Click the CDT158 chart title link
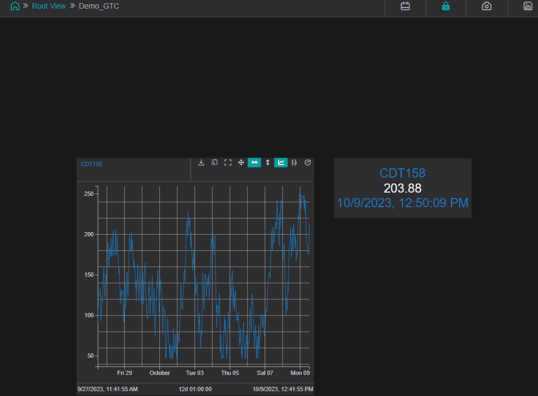This screenshot has width=538, height=396. pyautogui.click(x=91, y=164)
